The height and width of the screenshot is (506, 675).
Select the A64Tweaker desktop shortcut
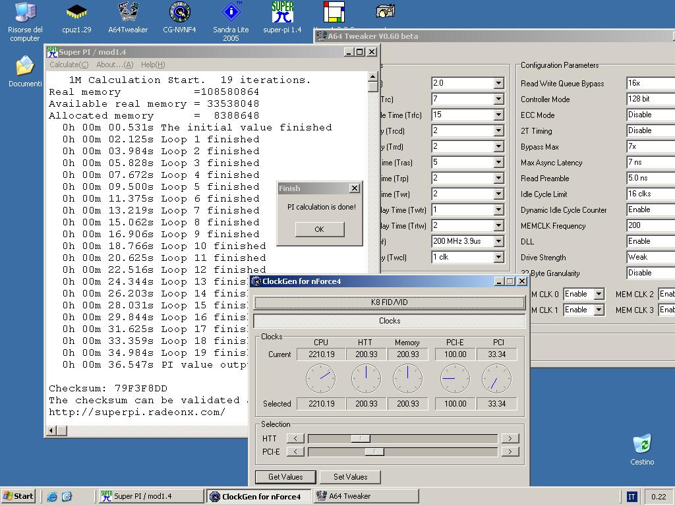(x=128, y=18)
